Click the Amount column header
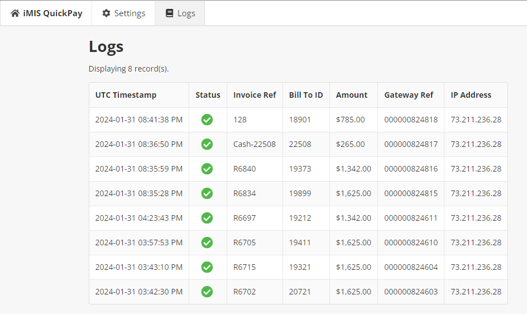 tap(352, 95)
